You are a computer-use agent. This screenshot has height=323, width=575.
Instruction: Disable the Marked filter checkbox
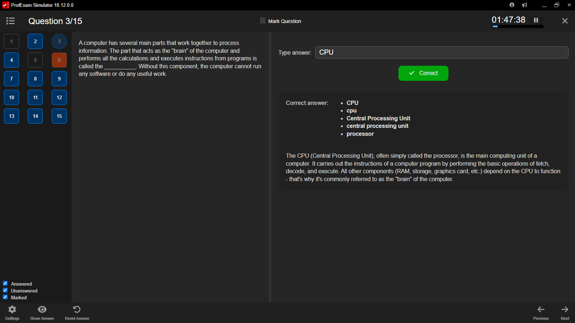5,297
